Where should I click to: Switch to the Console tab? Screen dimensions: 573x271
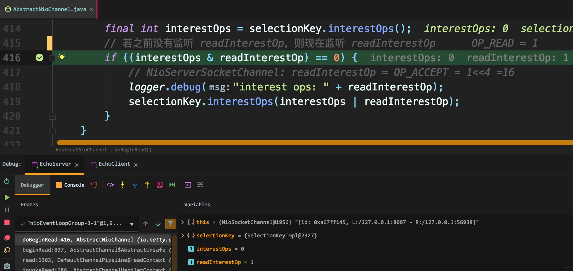(x=70, y=185)
